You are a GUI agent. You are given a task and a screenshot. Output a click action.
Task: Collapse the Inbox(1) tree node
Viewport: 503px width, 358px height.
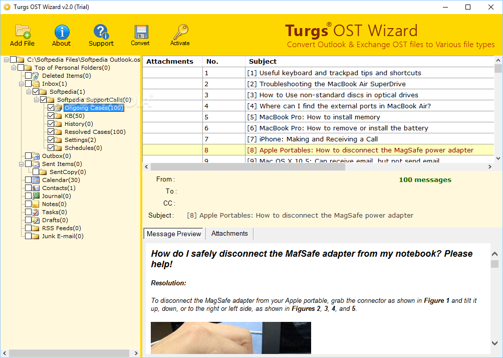pyautogui.click(x=21, y=84)
